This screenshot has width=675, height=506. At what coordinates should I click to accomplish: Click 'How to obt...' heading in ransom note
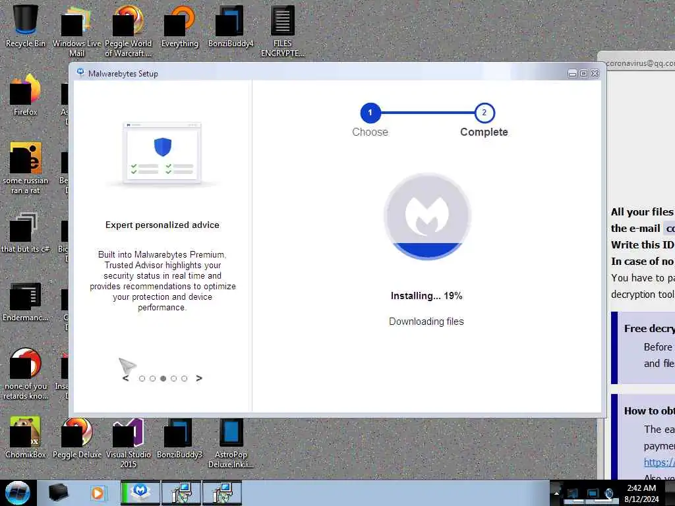[649, 411]
